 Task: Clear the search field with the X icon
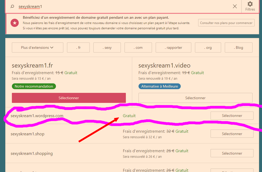tap(235, 6)
